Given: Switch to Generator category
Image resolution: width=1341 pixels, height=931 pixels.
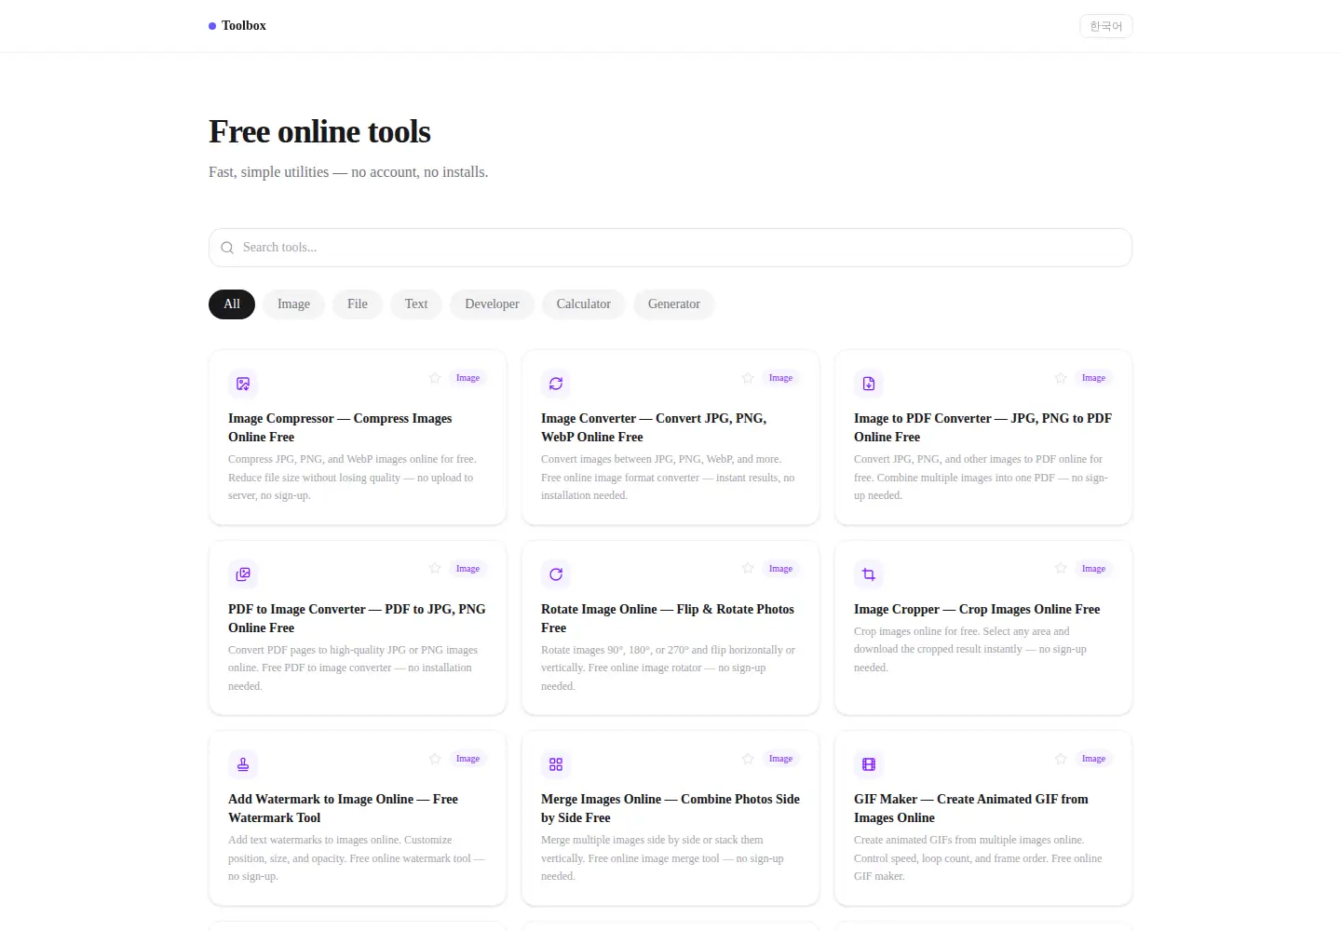Looking at the screenshot, I should pos(674,304).
